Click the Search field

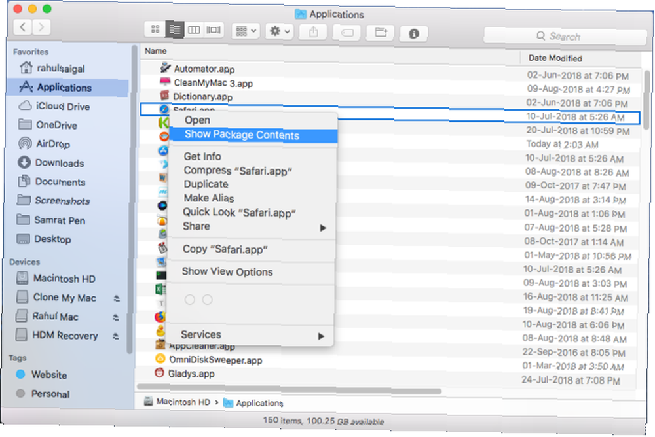(x=565, y=37)
